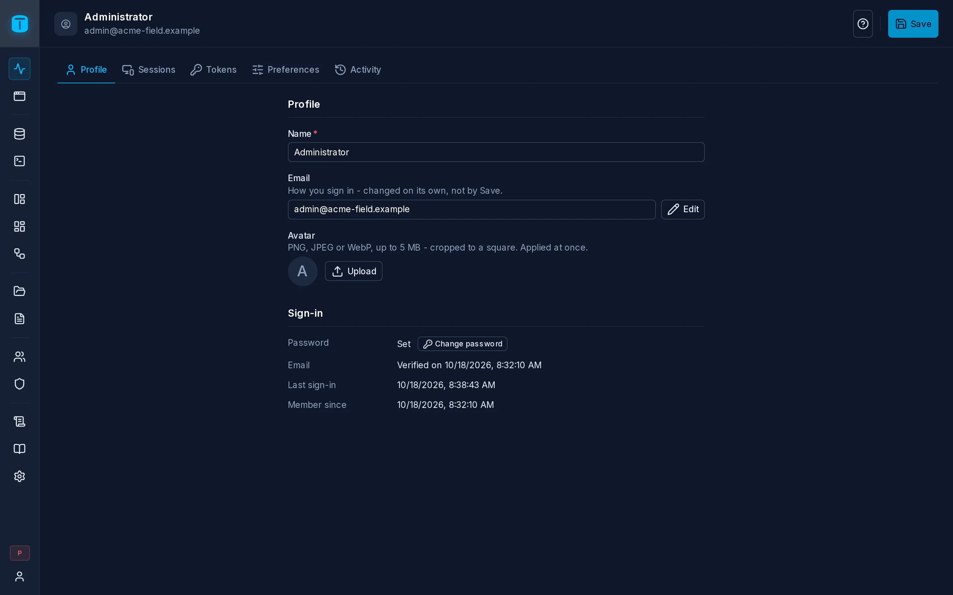The height and width of the screenshot is (595, 953).
Task: Open the folder files sidebar icon
Action: point(20,291)
